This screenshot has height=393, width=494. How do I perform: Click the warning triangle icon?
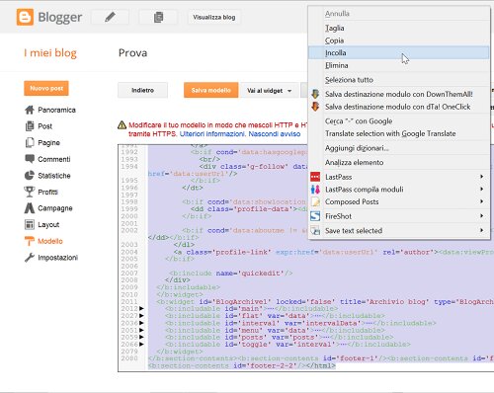click(122, 125)
